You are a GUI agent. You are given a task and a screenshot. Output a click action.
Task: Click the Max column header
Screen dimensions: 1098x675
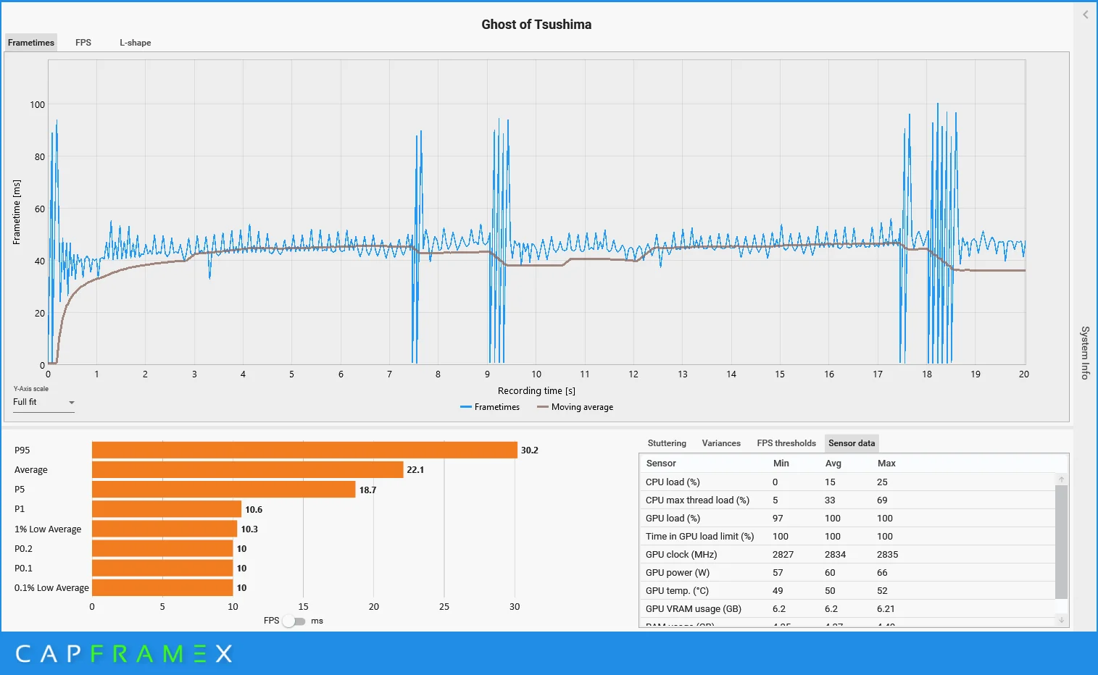point(886,464)
